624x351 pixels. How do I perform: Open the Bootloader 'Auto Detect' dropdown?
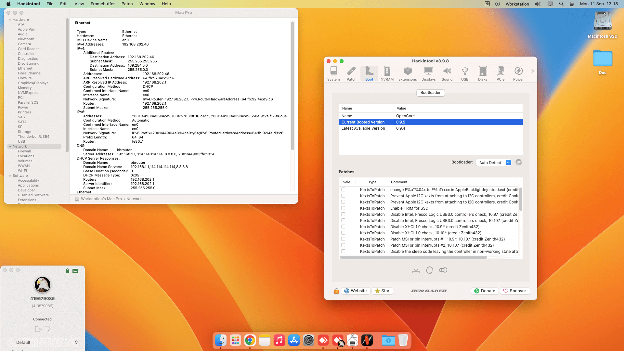[493, 162]
